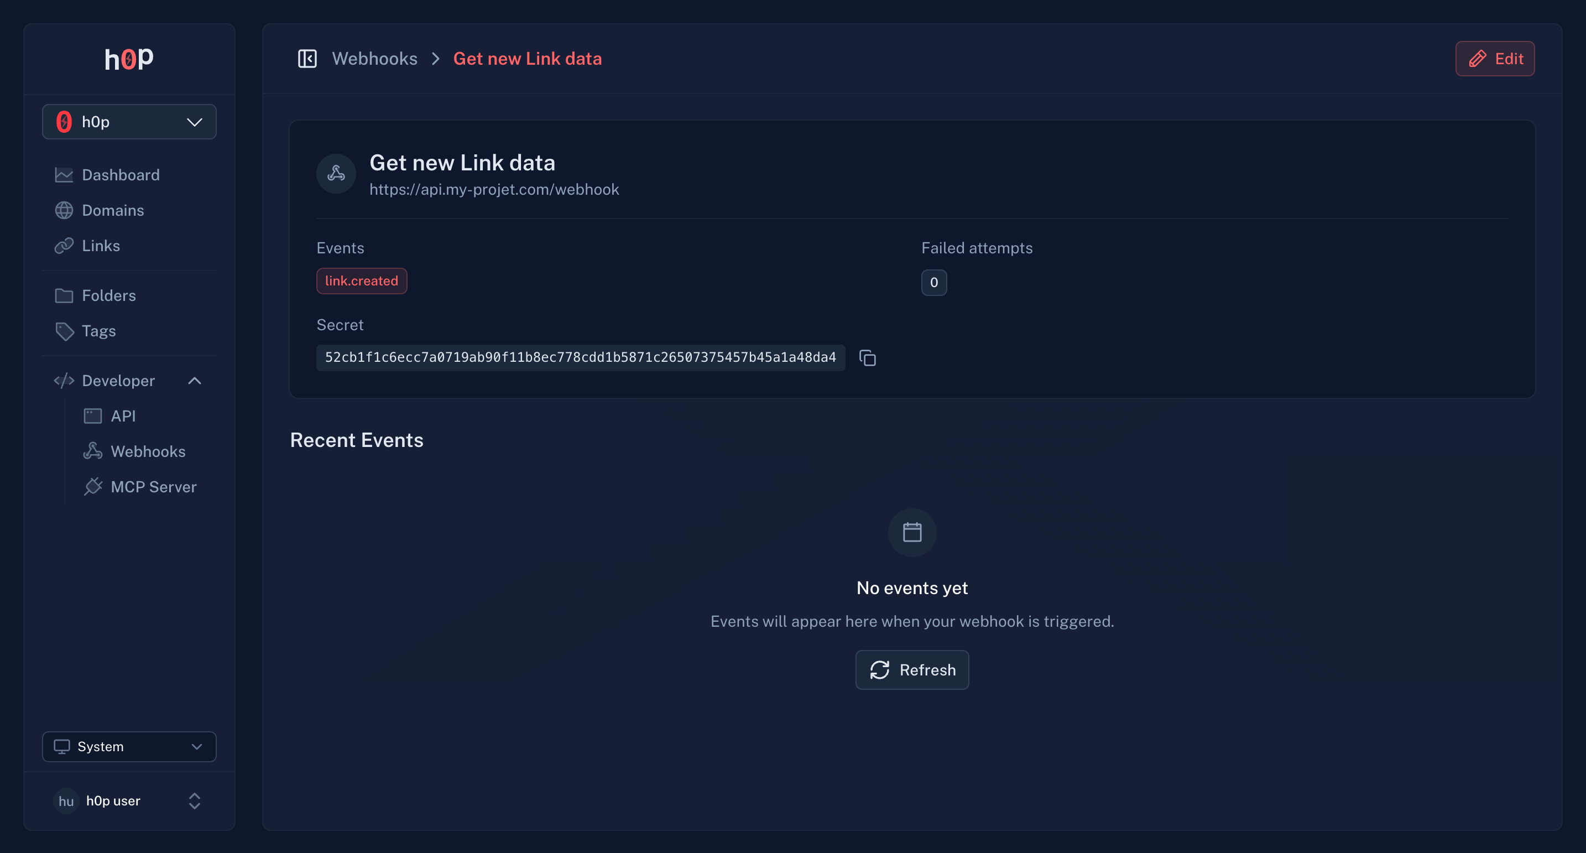Click the Links chain icon
The height and width of the screenshot is (853, 1586).
tap(64, 246)
